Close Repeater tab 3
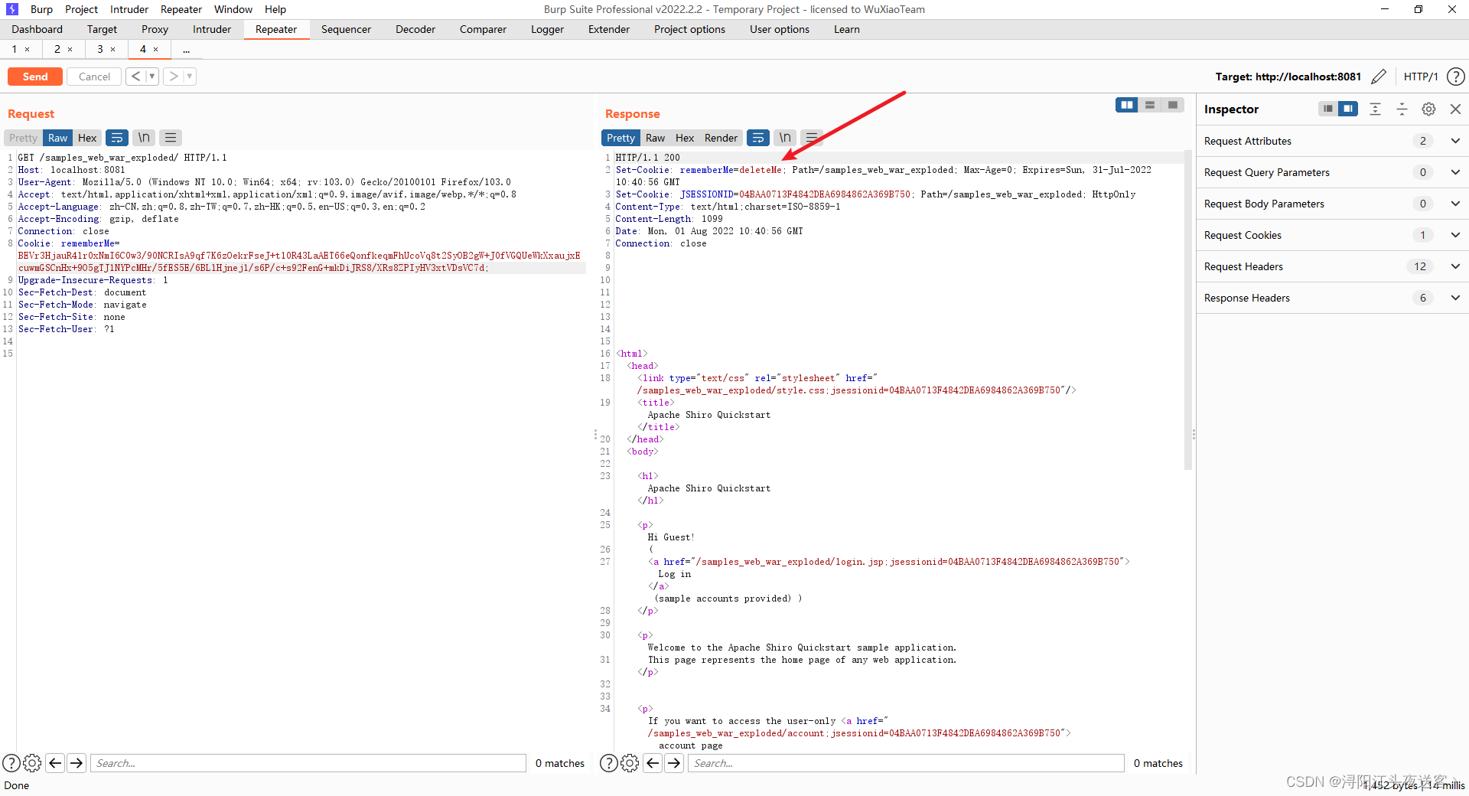Screen dimensions: 1469x796 tap(113, 49)
